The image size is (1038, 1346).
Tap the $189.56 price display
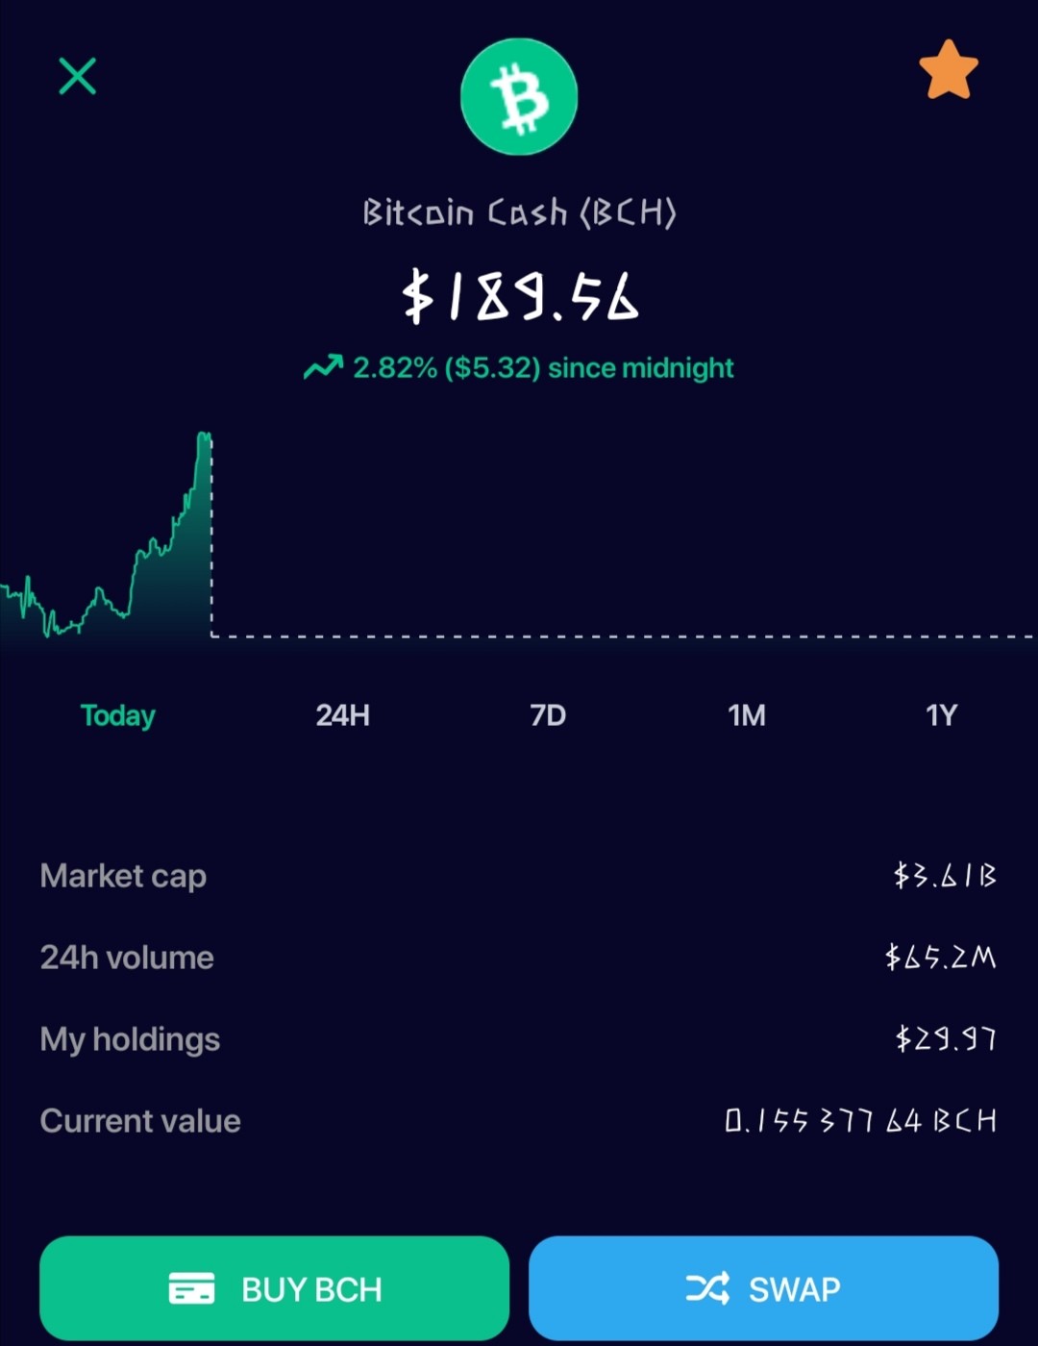pyautogui.click(x=520, y=296)
